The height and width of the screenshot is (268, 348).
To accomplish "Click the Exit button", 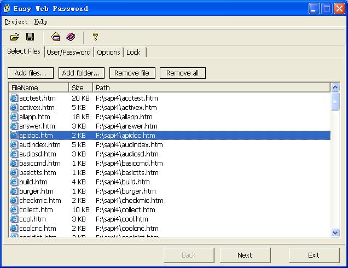I will 314,255.
